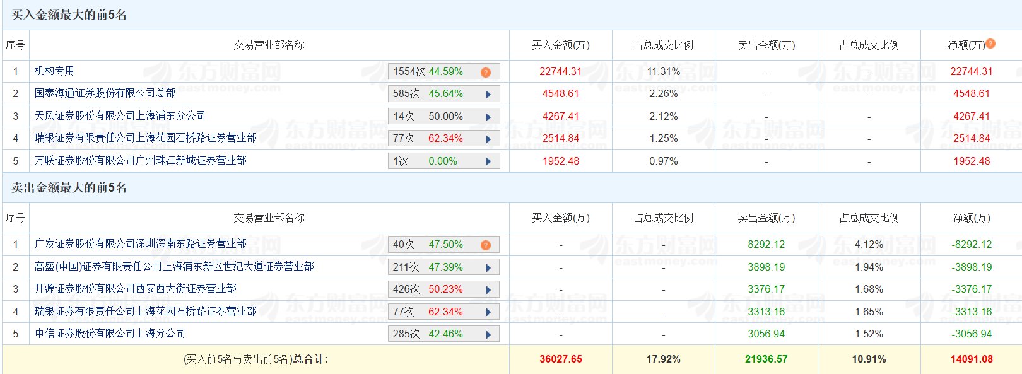Open 开源证券西安西大街证券营业部 link
Screen dimensions: 1022x374
click(135, 288)
